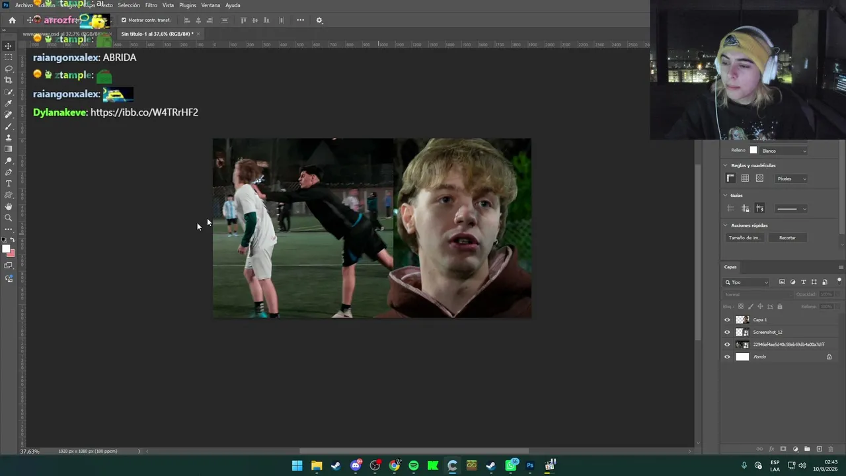Open the ruler units 'Píxeles' dropdown
Screen dimensions: 846x476
(791, 178)
